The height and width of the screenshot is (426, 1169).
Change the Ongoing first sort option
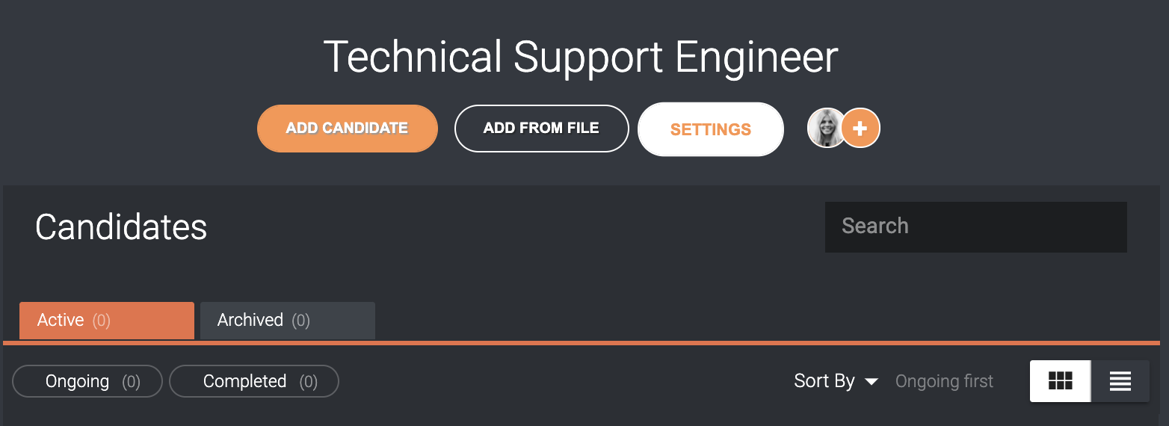coord(944,381)
